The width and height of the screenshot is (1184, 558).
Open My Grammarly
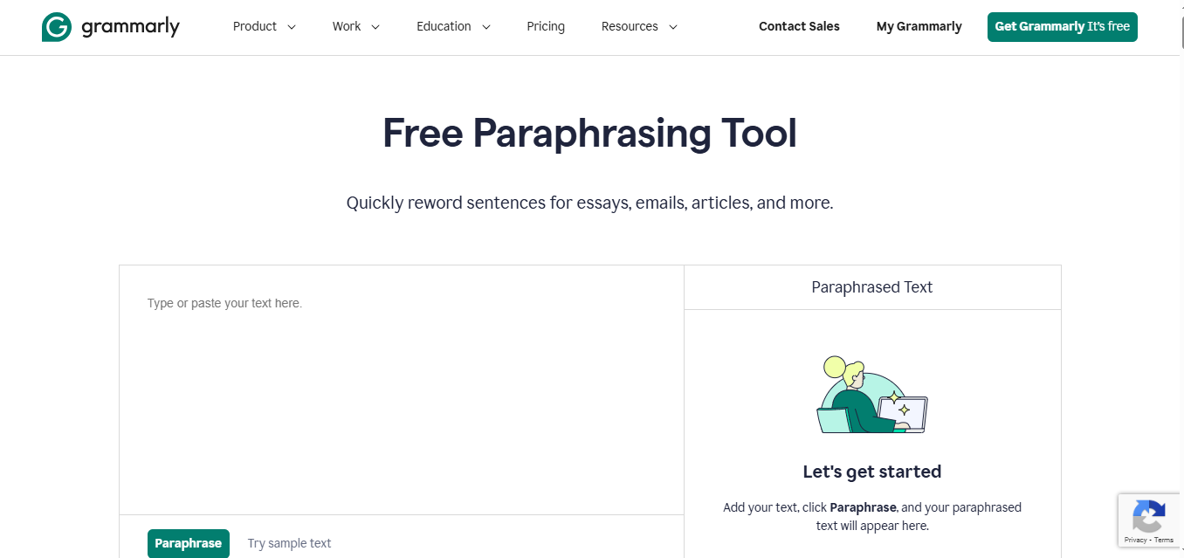pyautogui.click(x=919, y=27)
